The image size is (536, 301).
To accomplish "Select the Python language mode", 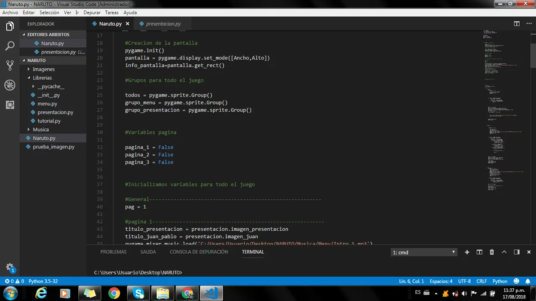I will pyautogui.click(x=500, y=281).
